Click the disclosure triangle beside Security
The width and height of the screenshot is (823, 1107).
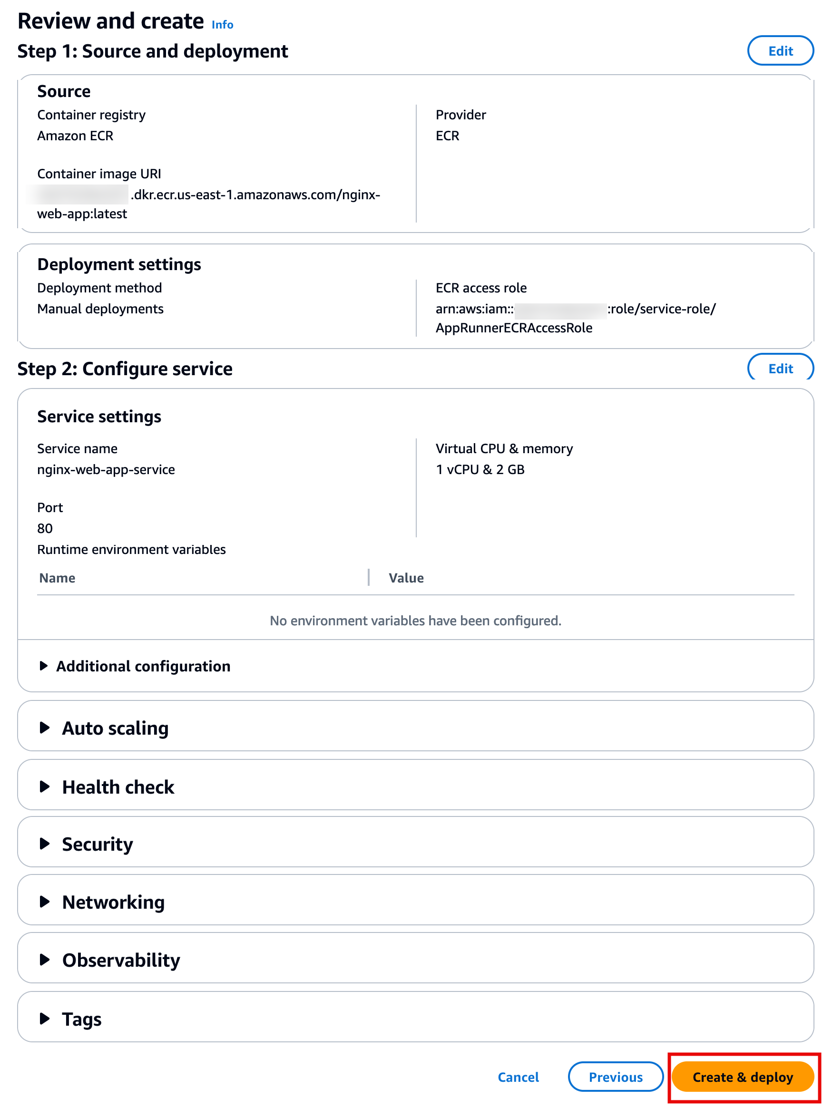click(x=44, y=844)
